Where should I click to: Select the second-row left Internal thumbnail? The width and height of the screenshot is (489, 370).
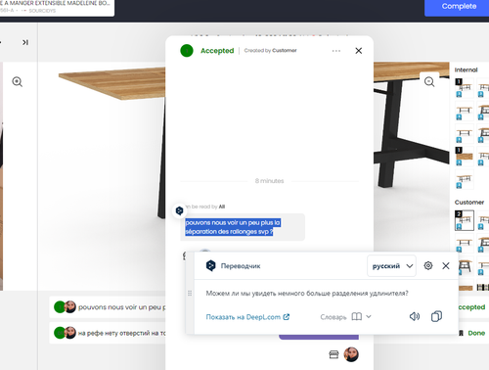(x=464, y=111)
